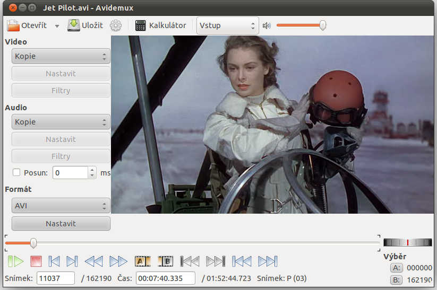Screen dimensions: 437x290
Task: Seek to next black frame
Action: [216, 261]
